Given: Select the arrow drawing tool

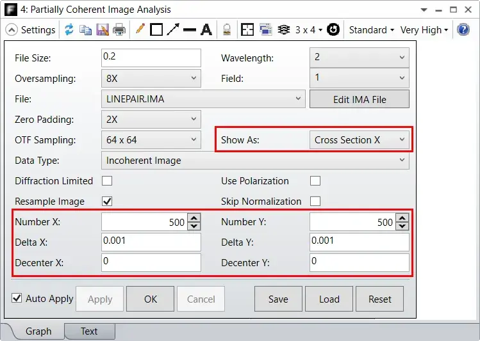Looking at the screenshot, I should [x=173, y=30].
